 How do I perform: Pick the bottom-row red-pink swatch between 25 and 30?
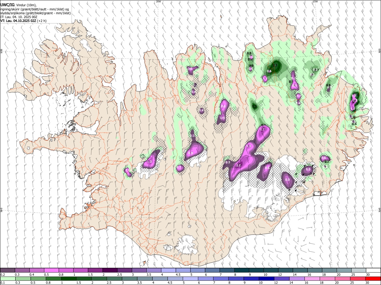(358, 278)
